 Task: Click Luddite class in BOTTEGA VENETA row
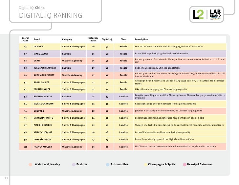click(123, 97)
